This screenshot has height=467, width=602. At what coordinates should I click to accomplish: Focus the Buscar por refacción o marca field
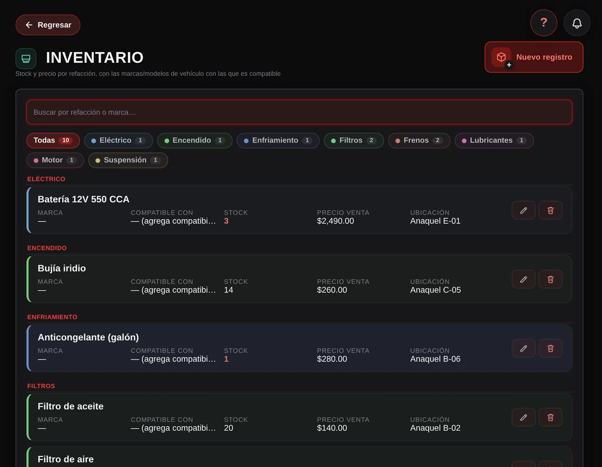click(x=299, y=112)
